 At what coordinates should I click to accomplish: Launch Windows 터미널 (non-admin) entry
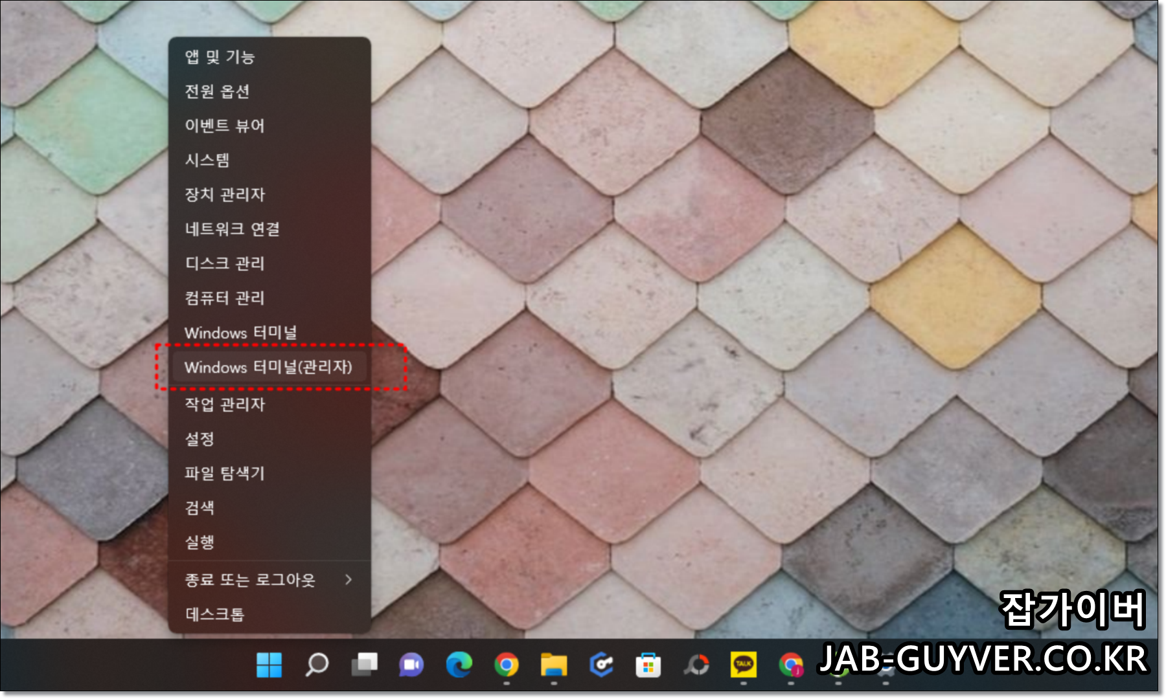click(x=269, y=333)
